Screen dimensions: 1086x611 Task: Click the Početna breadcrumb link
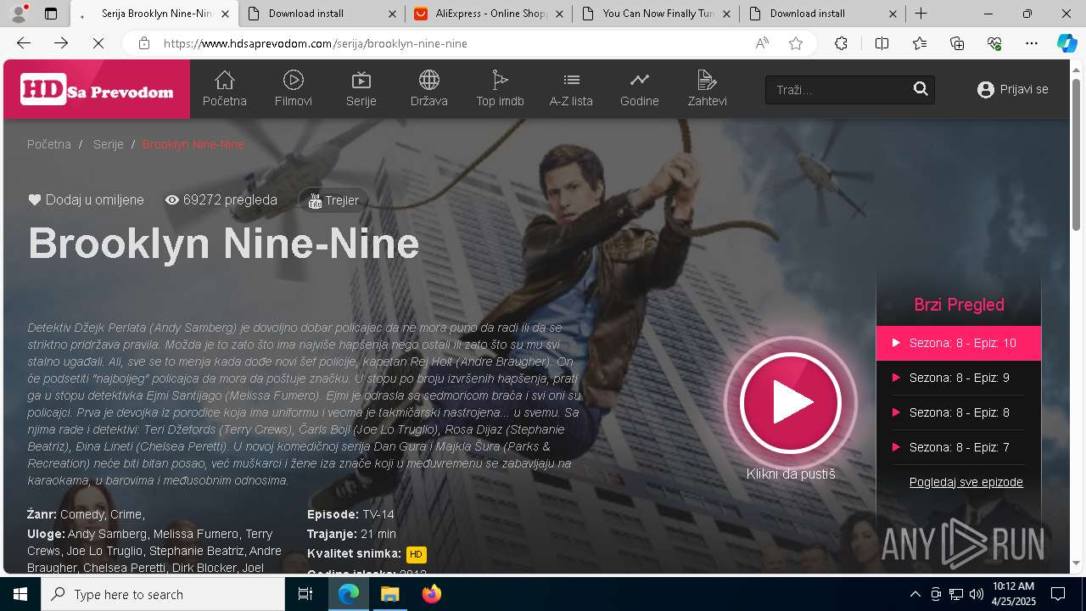tap(49, 144)
